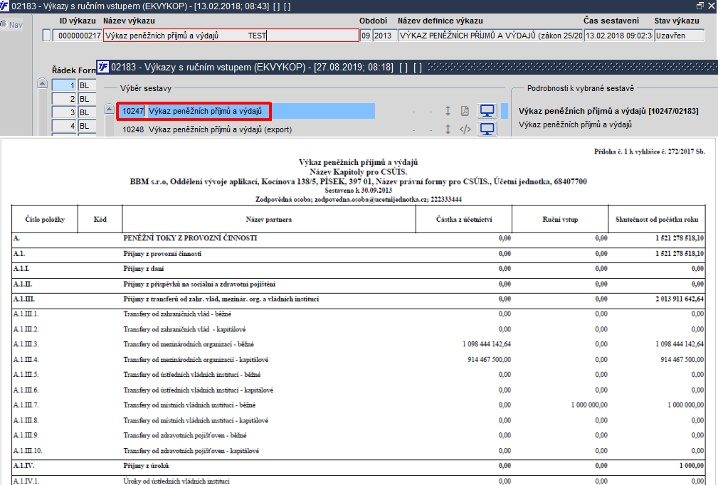The height and width of the screenshot is (485, 718).
Task: Click the Stav výkazu field showing Uzavřen
Action: point(679,36)
